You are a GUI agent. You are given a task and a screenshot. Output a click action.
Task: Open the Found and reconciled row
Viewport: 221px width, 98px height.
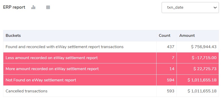[111, 47]
